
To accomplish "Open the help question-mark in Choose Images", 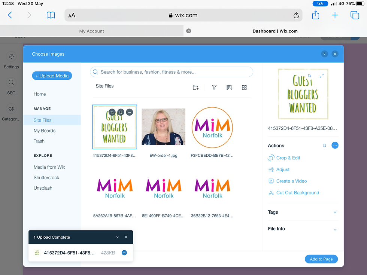I will [324, 54].
